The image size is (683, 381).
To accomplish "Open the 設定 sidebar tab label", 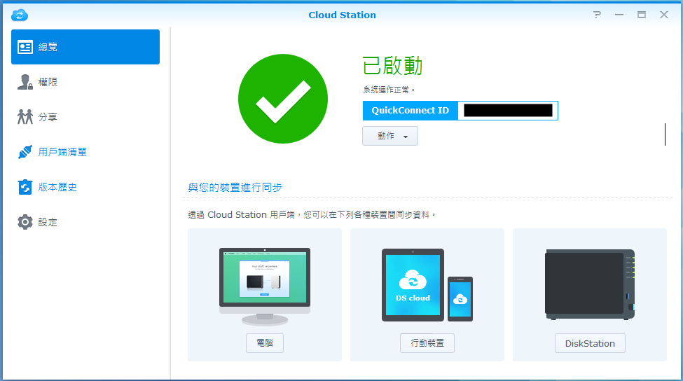I will pyautogui.click(x=48, y=222).
